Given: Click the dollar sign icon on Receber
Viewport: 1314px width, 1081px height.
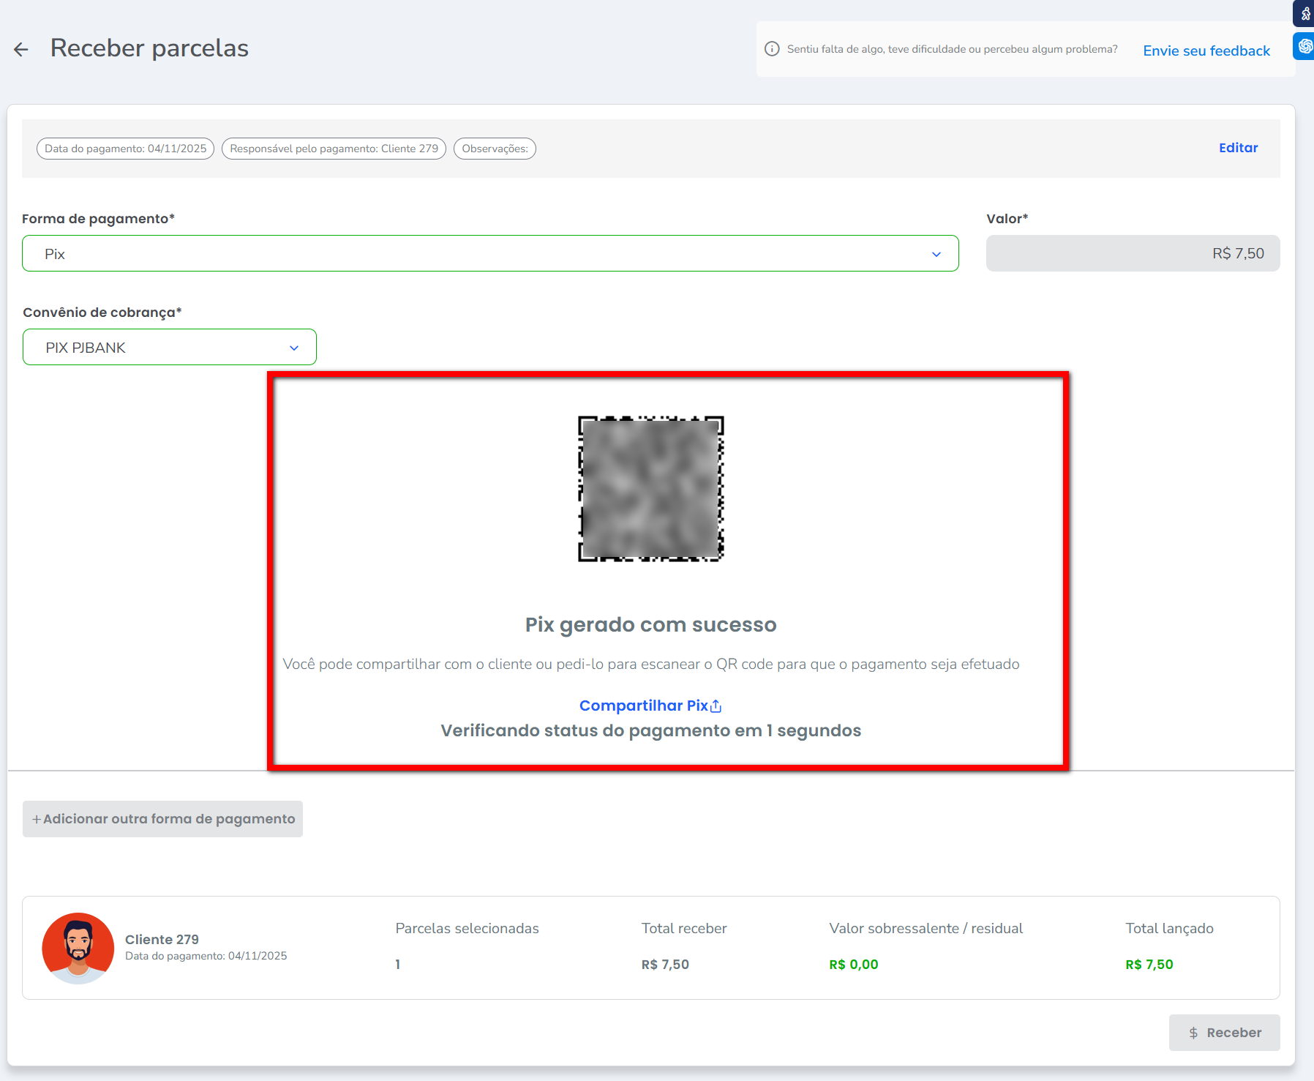Looking at the screenshot, I should 1193,1033.
